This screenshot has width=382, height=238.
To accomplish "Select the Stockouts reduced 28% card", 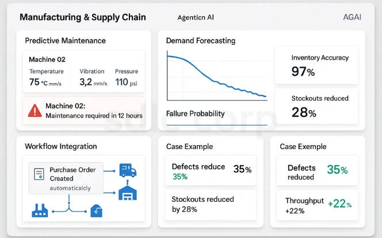I will pos(316,106).
